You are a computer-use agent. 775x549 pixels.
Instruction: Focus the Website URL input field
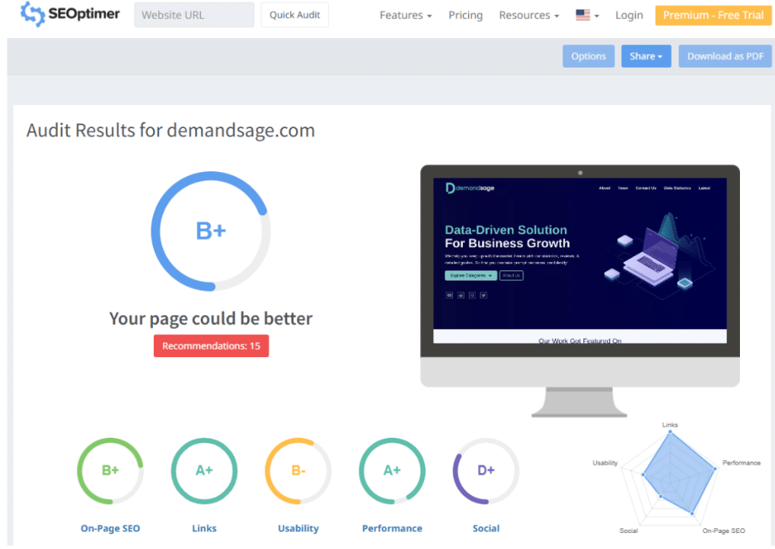(x=194, y=14)
